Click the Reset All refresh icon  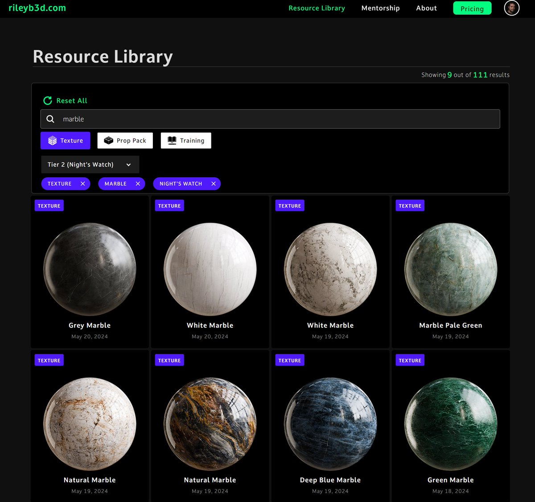(x=47, y=100)
